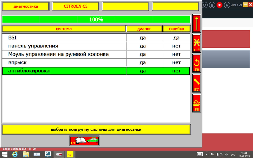This screenshot has width=253, height=158.
Task: Click the 'диалог' column header
Action: pos(144,29)
